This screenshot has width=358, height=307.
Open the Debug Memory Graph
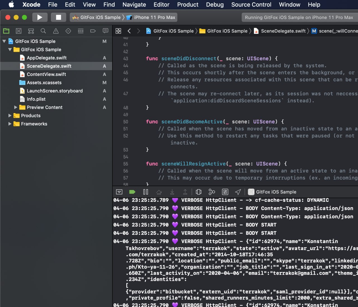(x=212, y=192)
